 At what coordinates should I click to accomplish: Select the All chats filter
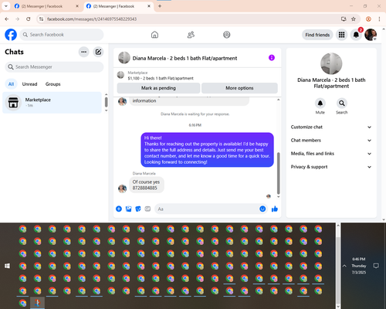(x=11, y=84)
